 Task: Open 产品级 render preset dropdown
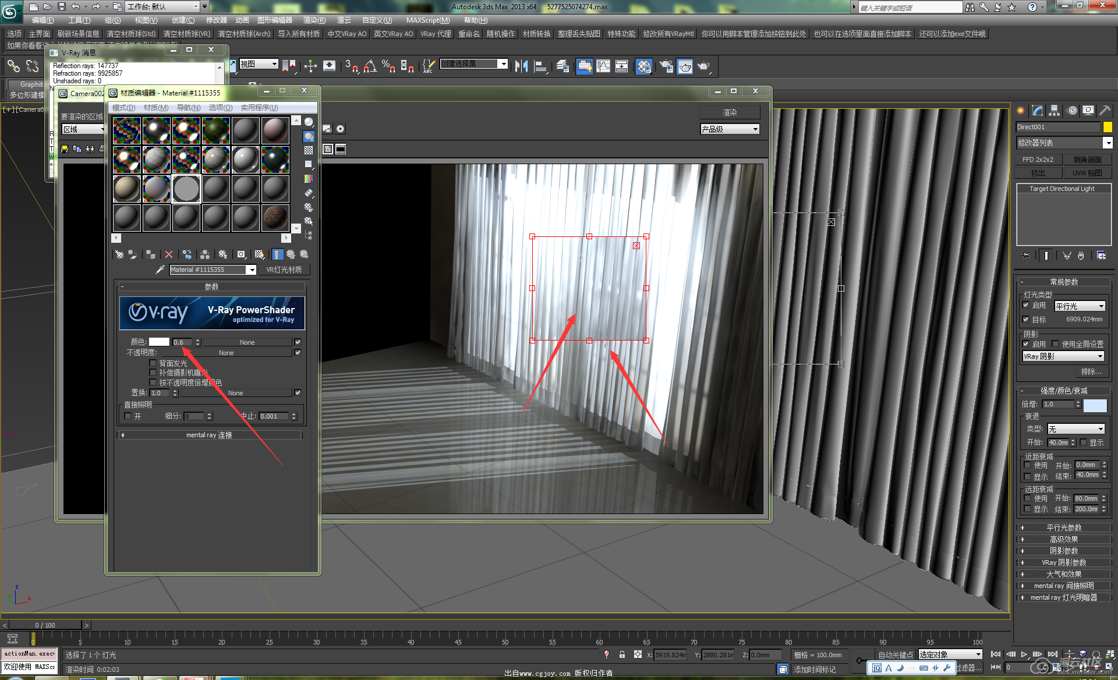point(730,129)
